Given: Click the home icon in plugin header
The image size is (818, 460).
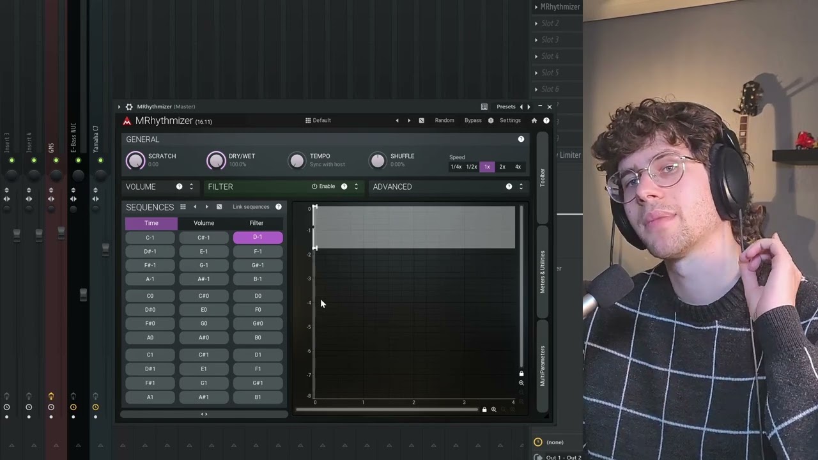Looking at the screenshot, I should 534,120.
